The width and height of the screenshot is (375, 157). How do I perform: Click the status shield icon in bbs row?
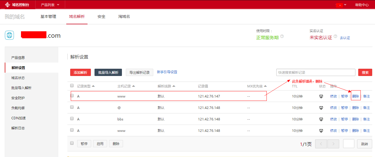point(321,119)
